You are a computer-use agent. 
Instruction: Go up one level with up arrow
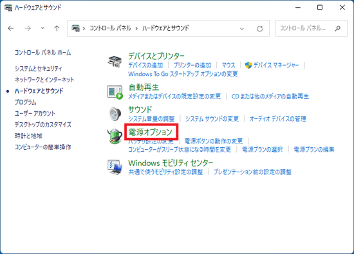click(57, 28)
